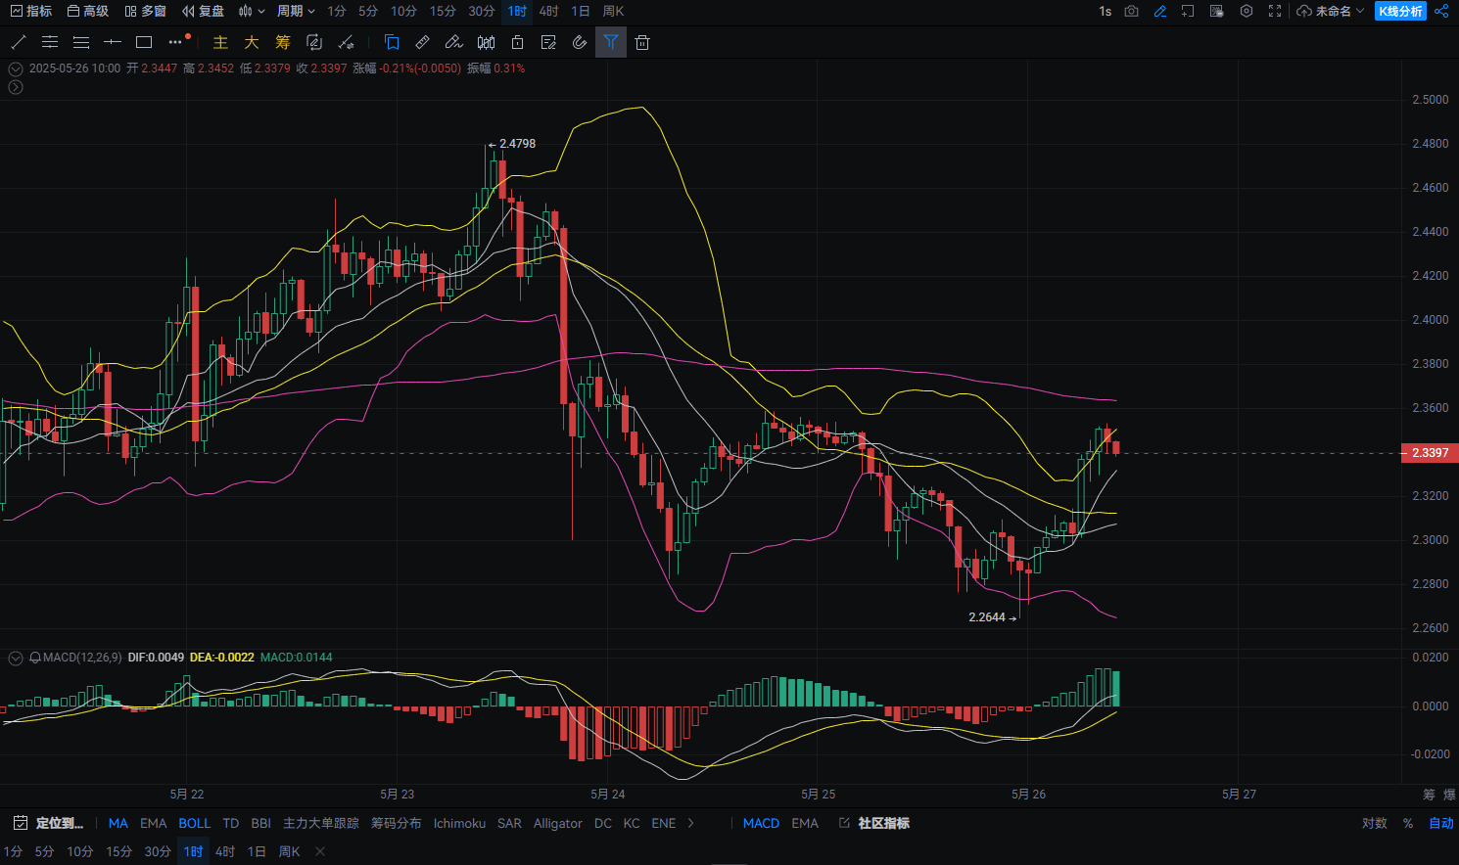Select the rectangle drawing tool
This screenshot has width=1459, height=865.
pos(144,42)
